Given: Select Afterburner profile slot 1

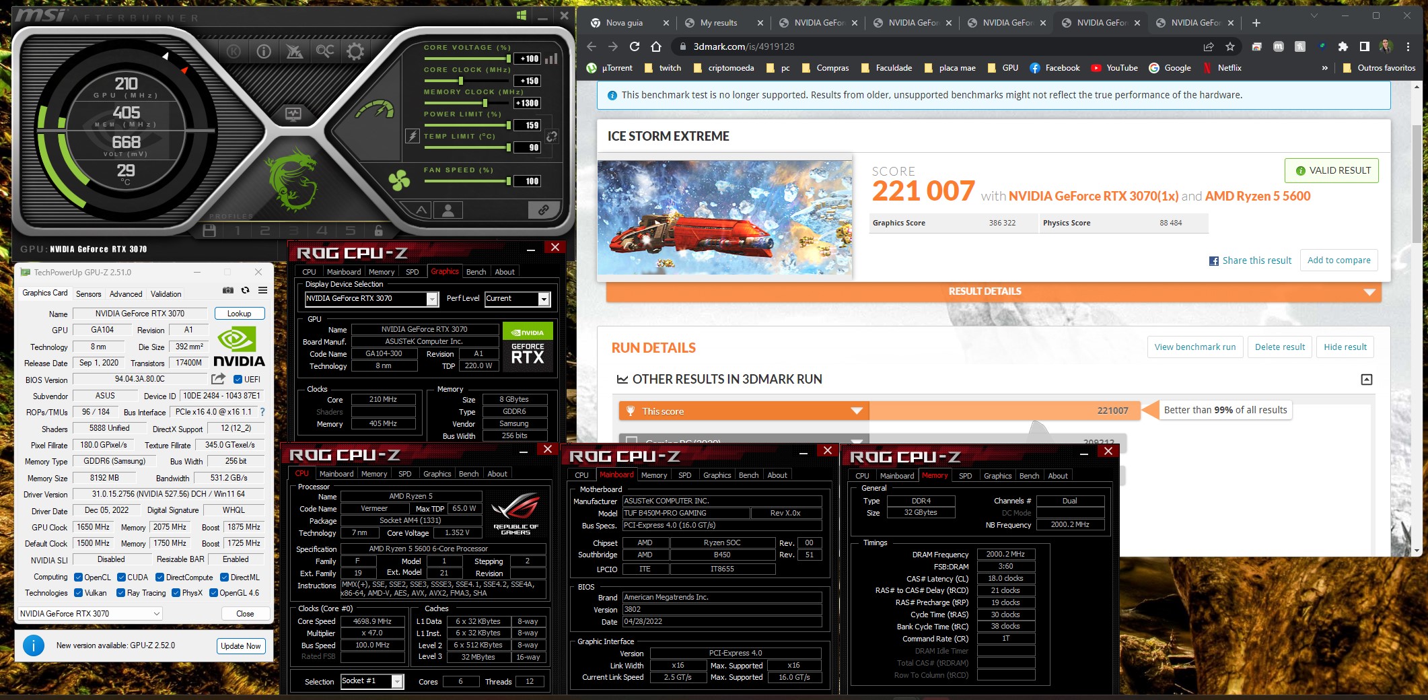Looking at the screenshot, I should [x=237, y=230].
